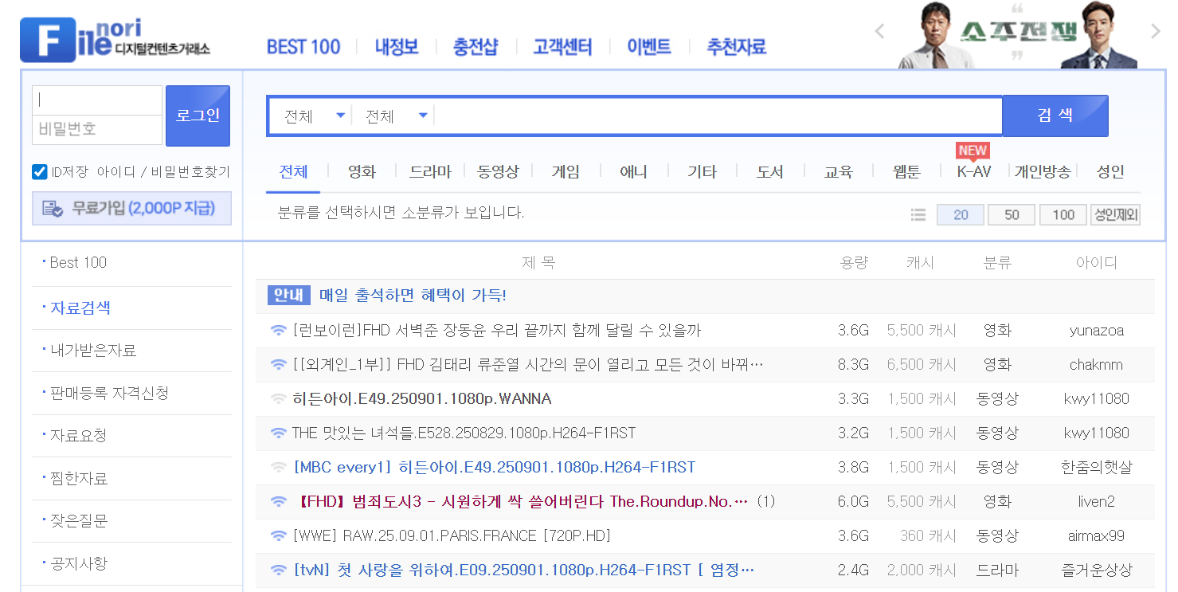Show next banner with right arrow
This screenshot has width=1178, height=592.
tap(1156, 32)
